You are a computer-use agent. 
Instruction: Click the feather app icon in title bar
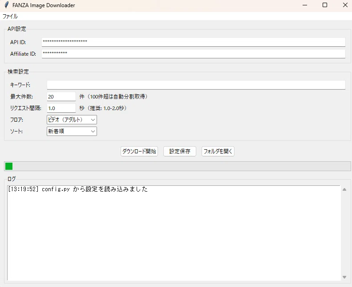click(7, 5)
